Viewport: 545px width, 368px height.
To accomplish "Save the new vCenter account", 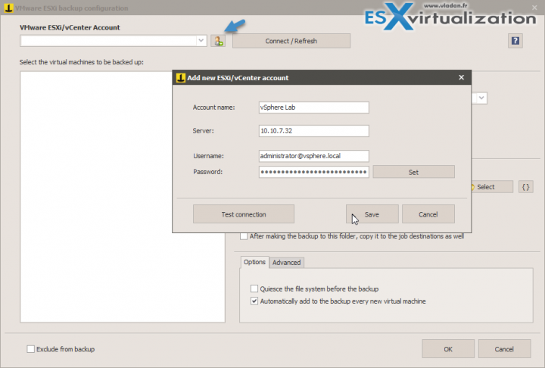I will tap(372, 214).
